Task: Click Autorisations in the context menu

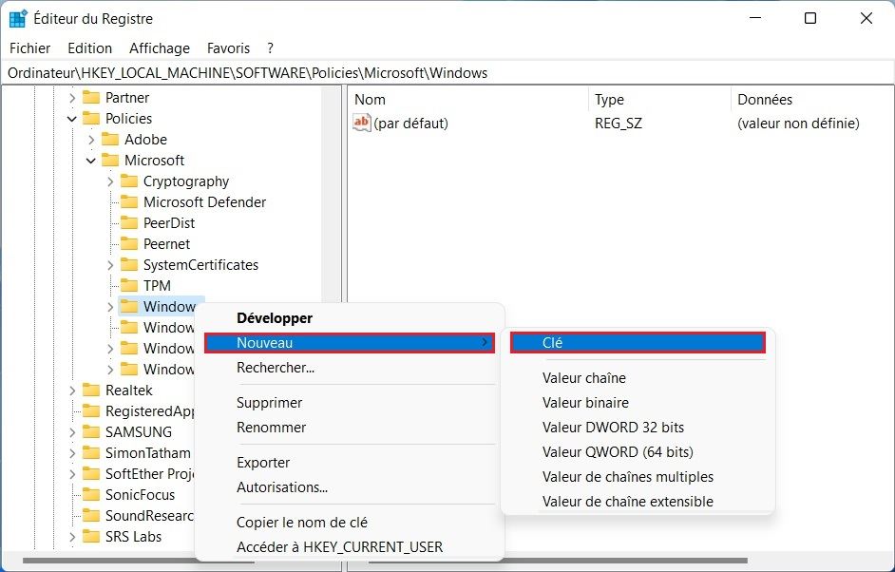Action: [x=284, y=487]
